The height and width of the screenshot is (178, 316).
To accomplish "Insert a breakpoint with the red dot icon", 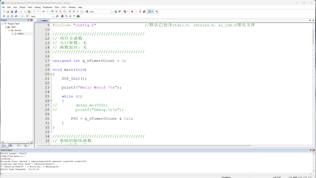I will (x=132, y=12).
